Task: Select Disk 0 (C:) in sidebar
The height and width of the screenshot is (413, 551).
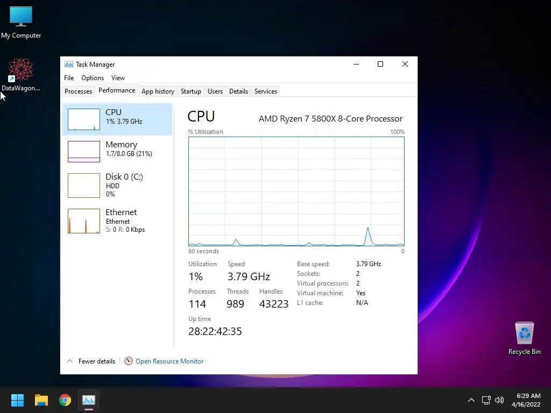Action: (x=117, y=185)
